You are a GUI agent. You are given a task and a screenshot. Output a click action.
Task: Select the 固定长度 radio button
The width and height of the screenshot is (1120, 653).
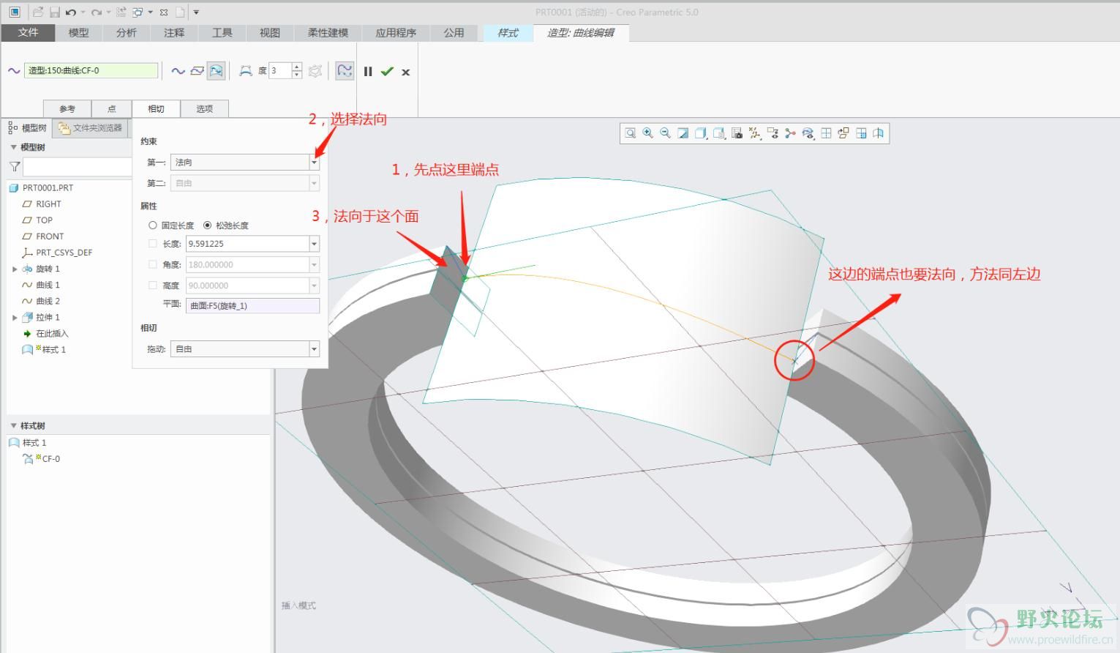point(153,225)
